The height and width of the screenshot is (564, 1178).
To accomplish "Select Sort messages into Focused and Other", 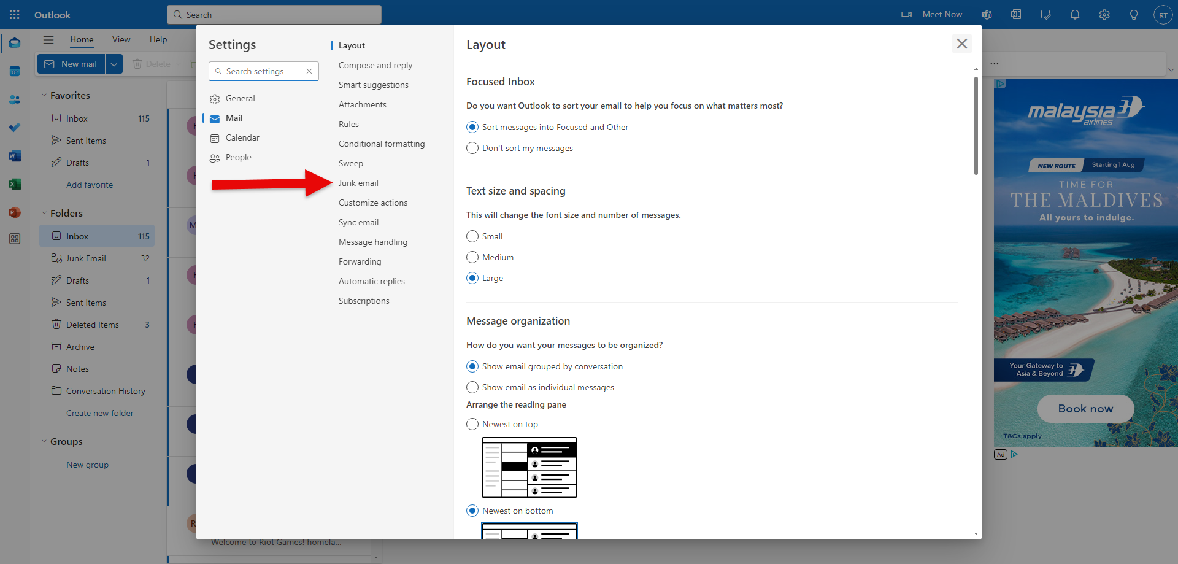I will [x=472, y=127].
